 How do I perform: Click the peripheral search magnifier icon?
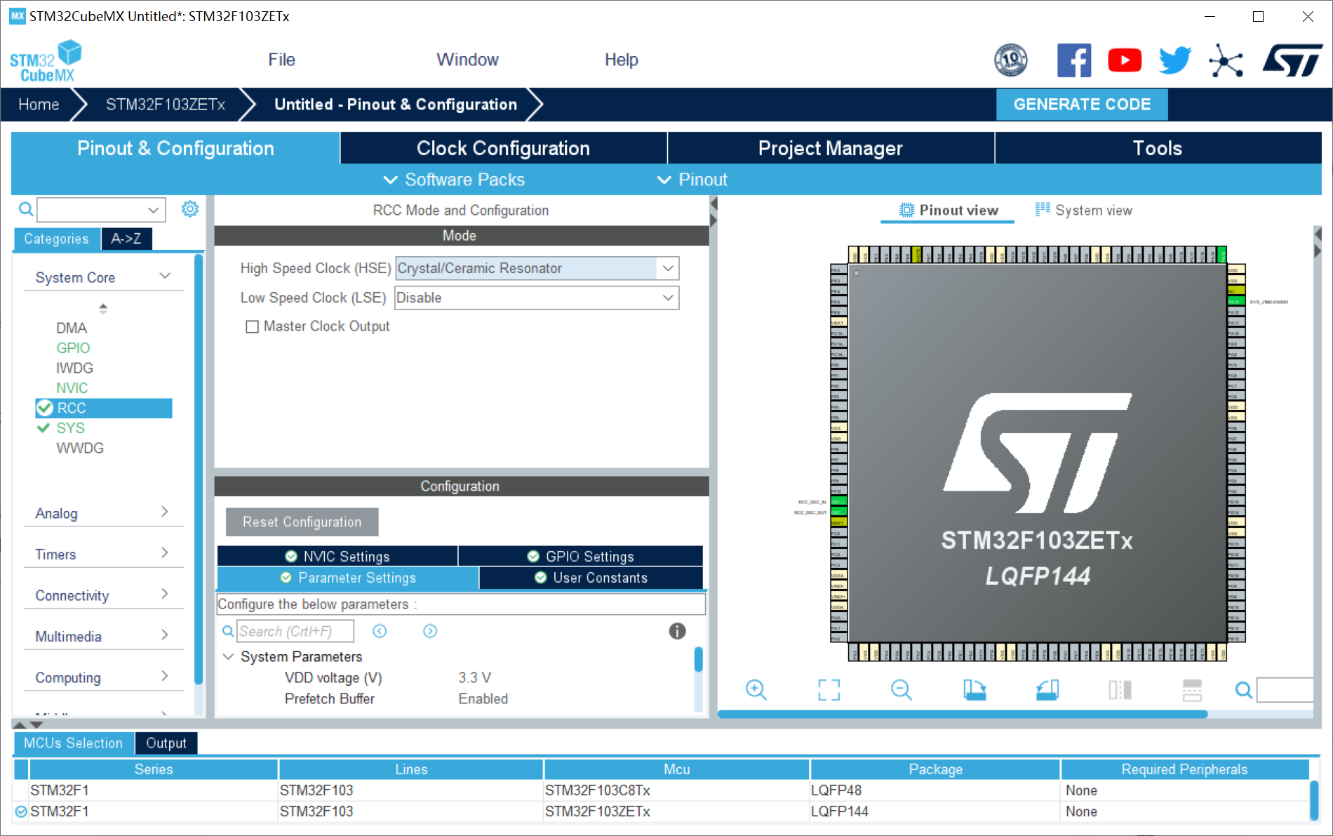[x=26, y=209]
